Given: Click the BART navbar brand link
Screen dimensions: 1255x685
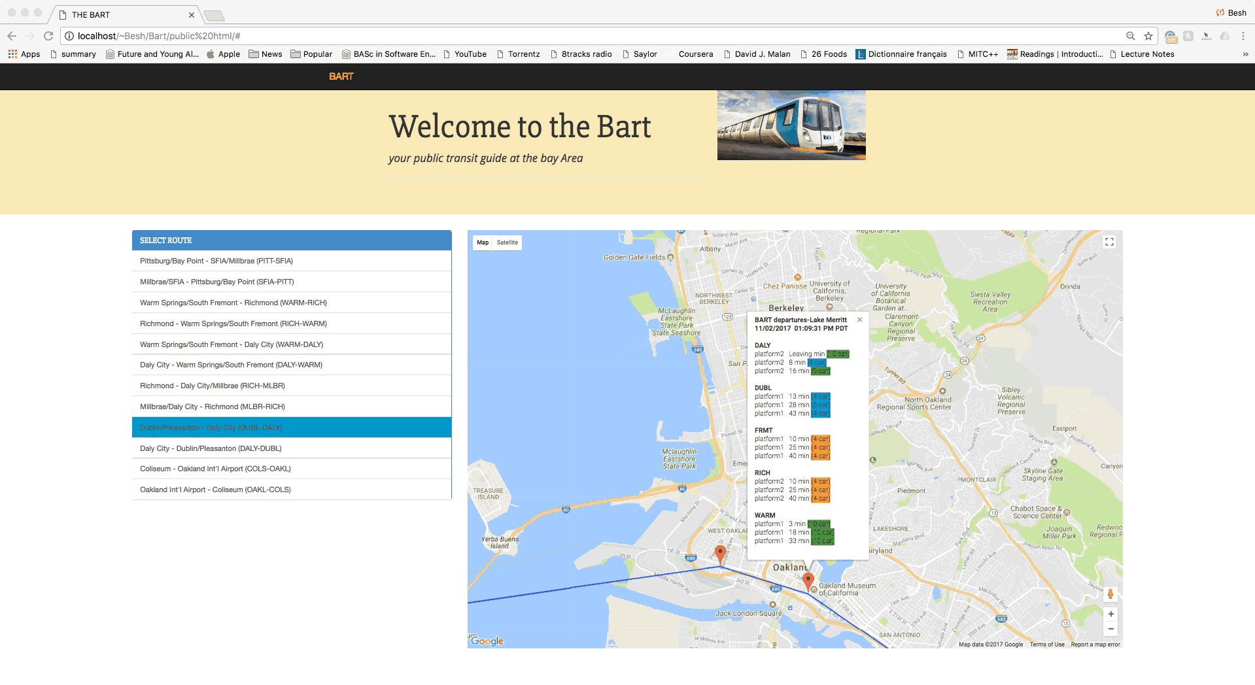Looking at the screenshot, I should [341, 76].
